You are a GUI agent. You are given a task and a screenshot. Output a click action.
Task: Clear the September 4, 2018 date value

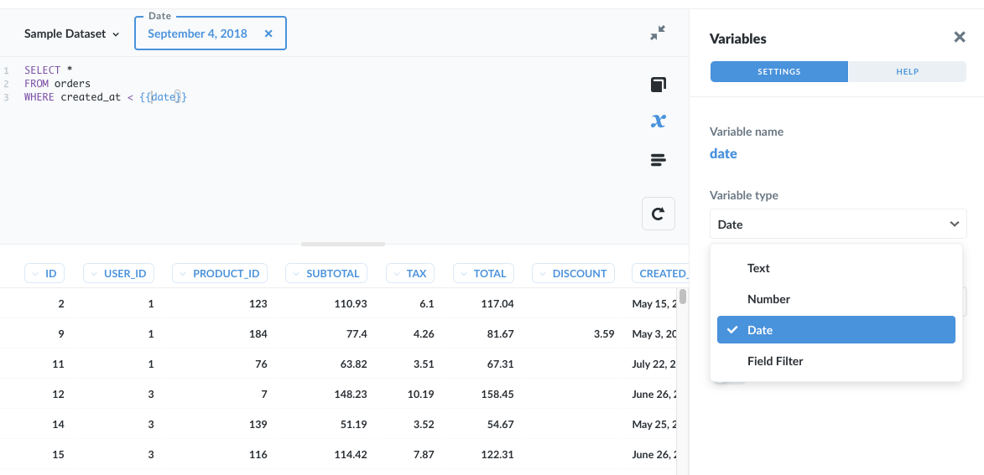click(x=268, y=34)
